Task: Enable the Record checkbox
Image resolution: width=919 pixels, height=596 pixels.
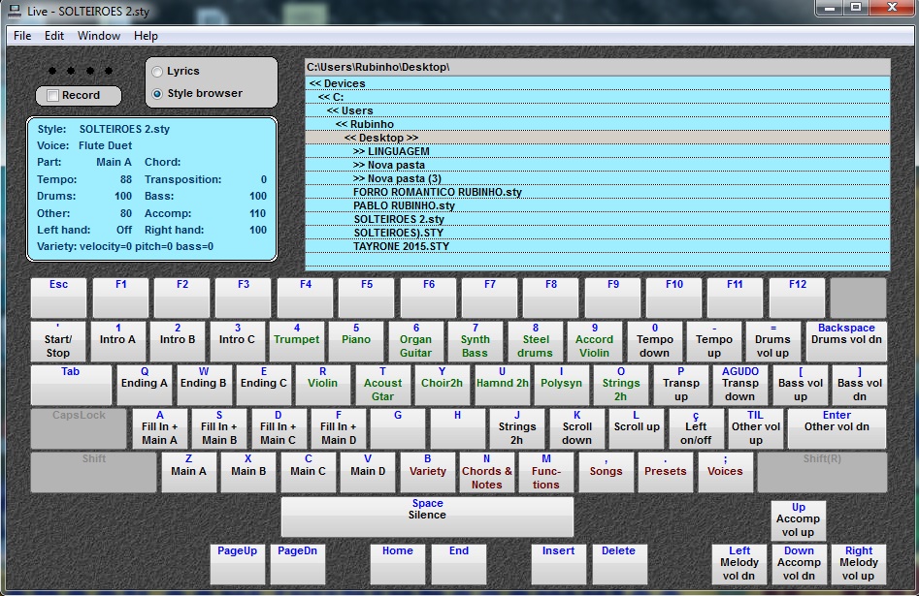Action: pyautogui.click(x=52, y=95)
